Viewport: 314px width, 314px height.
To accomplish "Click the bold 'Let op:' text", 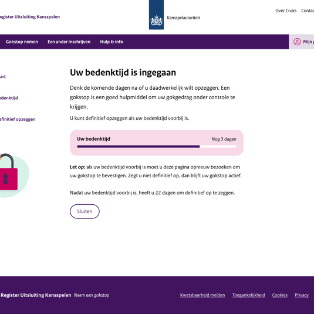I will coord(77,167).
